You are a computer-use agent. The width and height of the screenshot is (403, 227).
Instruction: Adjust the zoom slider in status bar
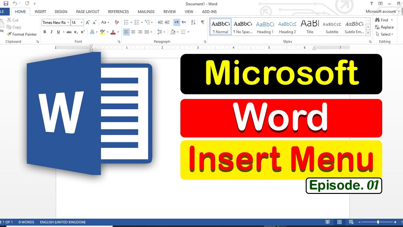pyautogui.click(x=377, y=222)
